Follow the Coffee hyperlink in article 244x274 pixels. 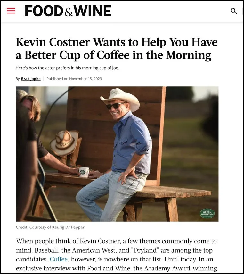(x=59, y=259)
